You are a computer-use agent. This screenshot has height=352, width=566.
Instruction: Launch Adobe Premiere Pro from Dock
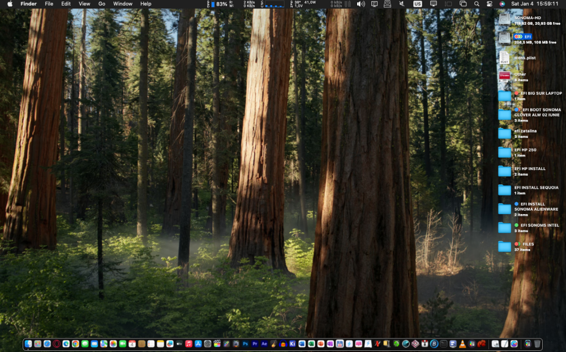[x=255, y=344]
